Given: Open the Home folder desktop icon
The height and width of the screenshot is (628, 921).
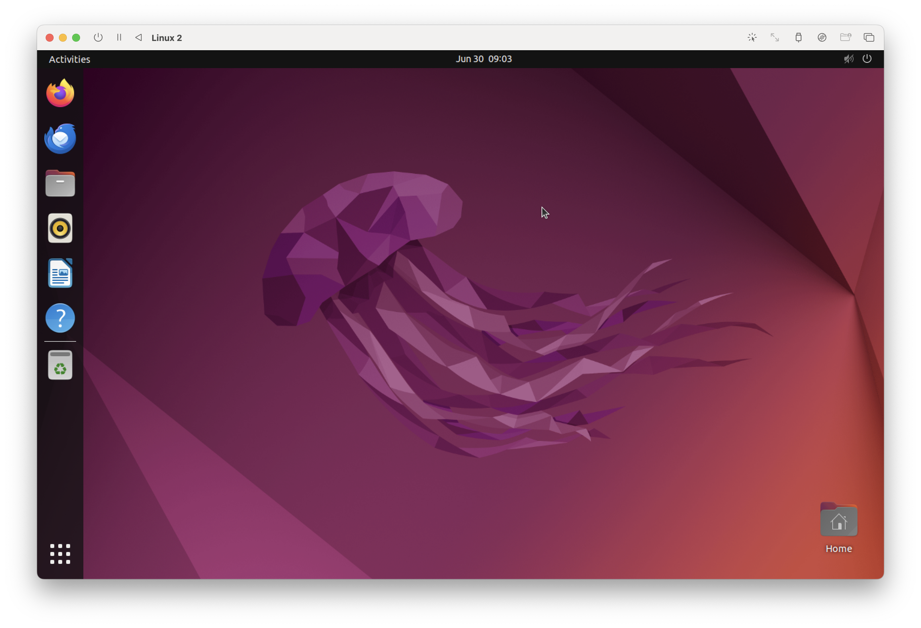Looking at the screenshot, I should coord(839,522).
